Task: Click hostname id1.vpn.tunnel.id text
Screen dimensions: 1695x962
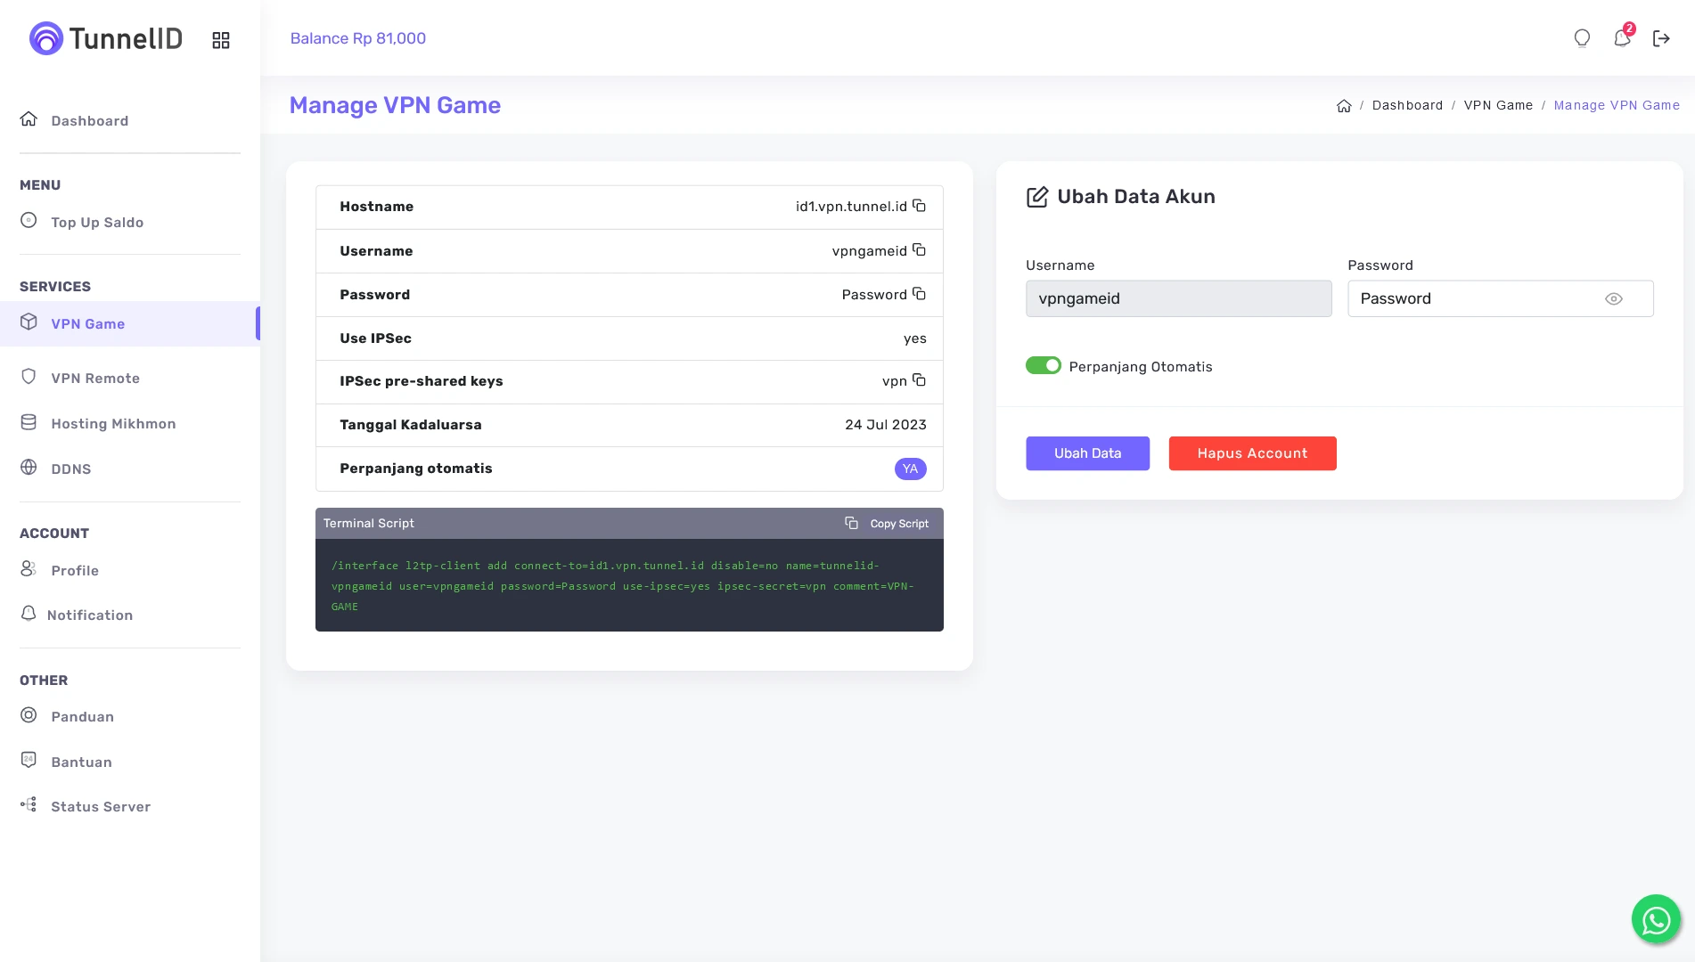Action: 851,207
